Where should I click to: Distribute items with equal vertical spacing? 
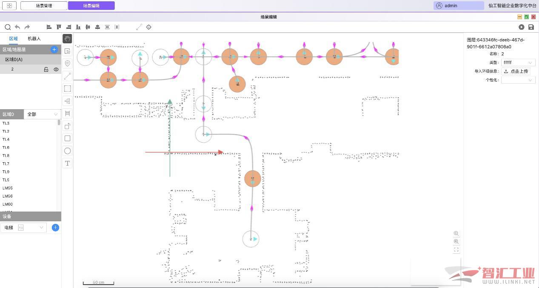coord(107,27)
